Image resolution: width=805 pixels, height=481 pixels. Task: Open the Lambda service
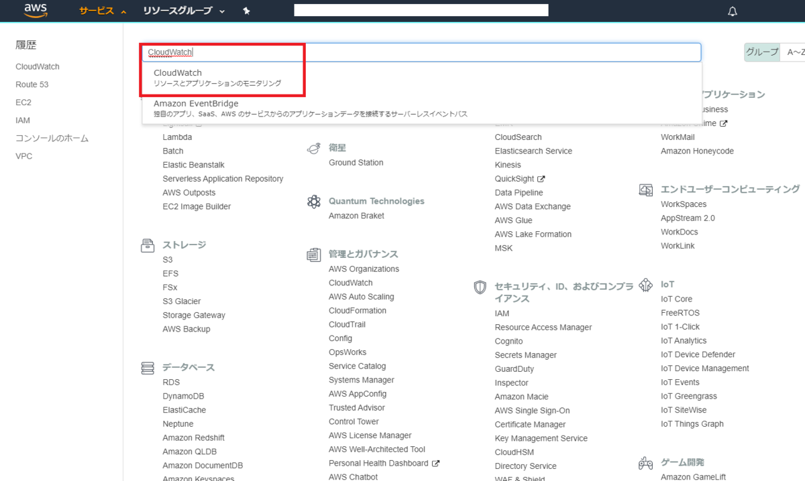point(177,137)
